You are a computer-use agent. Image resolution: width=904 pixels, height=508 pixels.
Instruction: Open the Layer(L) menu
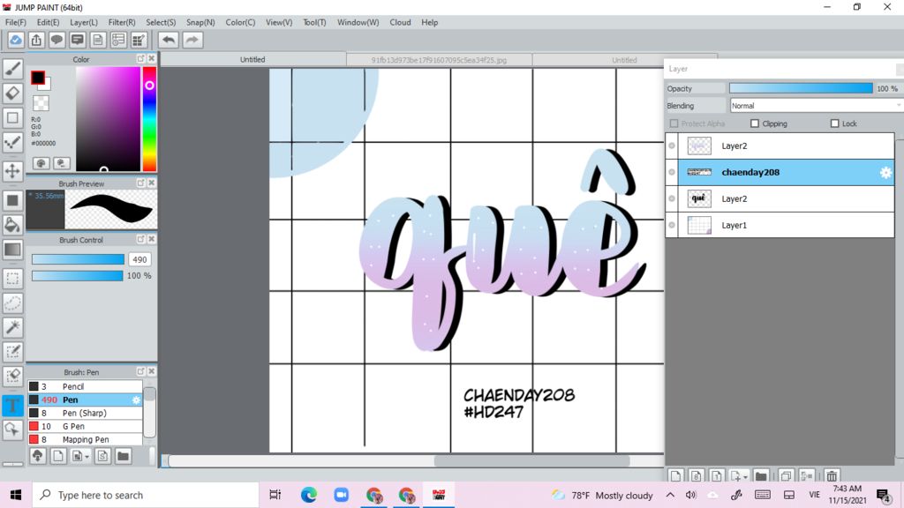click(84, 22)
